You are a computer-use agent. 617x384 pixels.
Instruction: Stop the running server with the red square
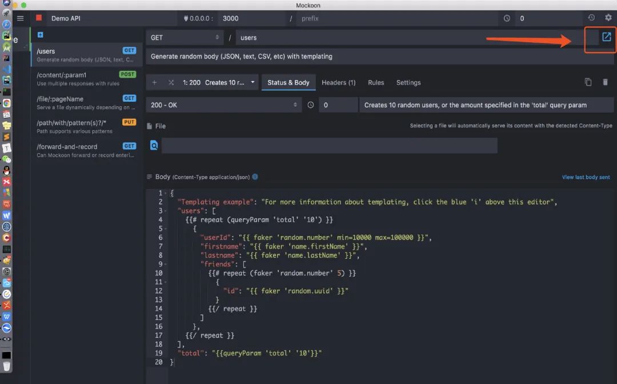(39, 18)
